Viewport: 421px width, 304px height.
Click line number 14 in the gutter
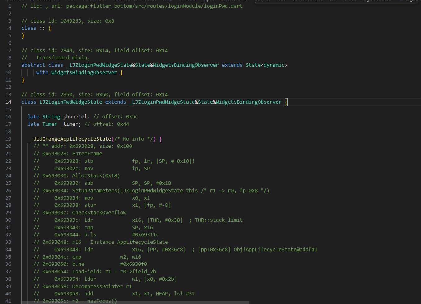[8, 102]
